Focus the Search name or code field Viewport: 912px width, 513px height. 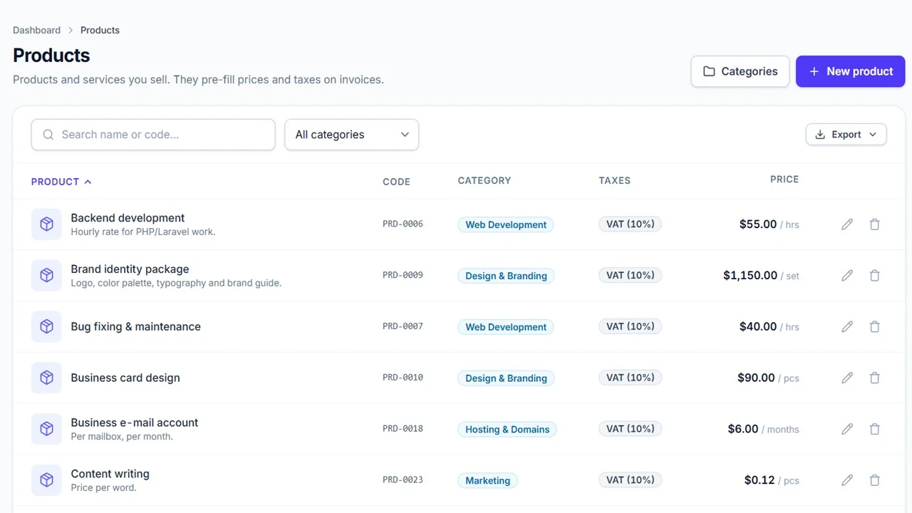click(153, 135)
